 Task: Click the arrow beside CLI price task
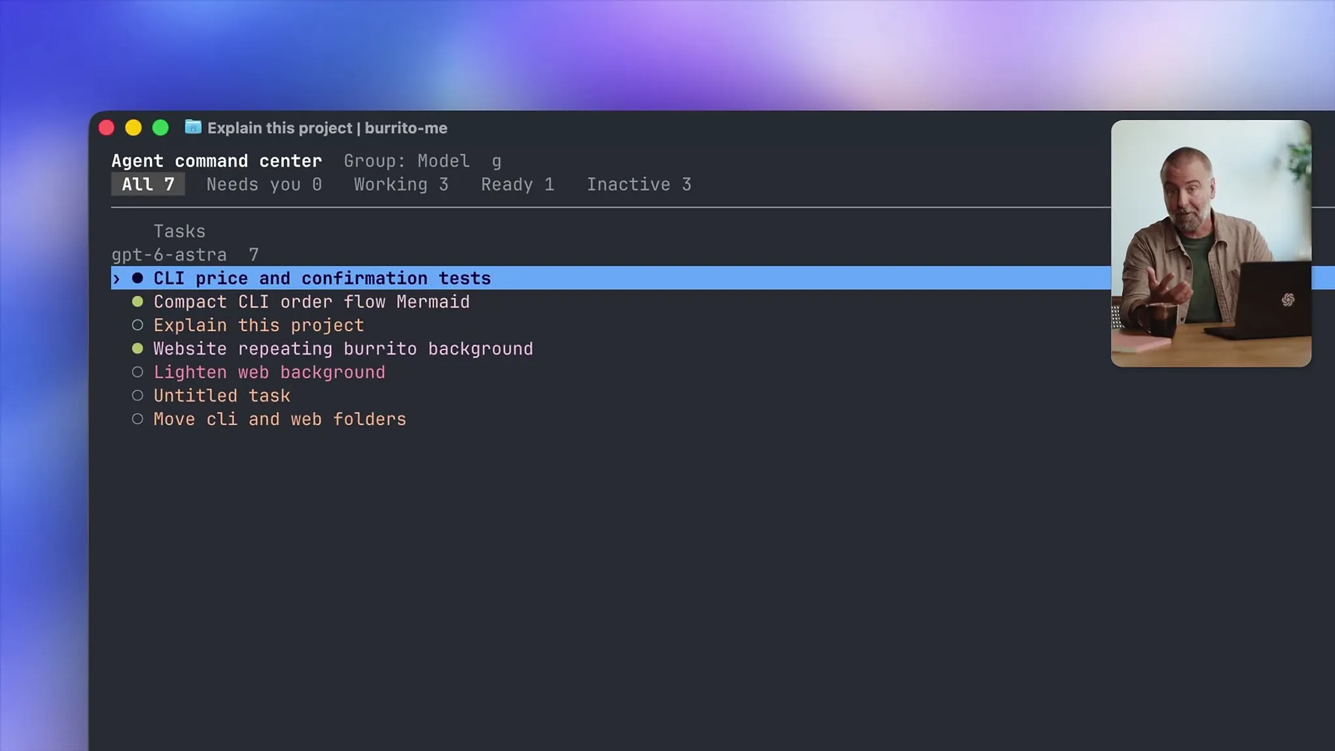[x=117, y=278]
